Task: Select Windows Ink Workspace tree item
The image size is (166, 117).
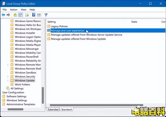Action: (x=28, y=29)
